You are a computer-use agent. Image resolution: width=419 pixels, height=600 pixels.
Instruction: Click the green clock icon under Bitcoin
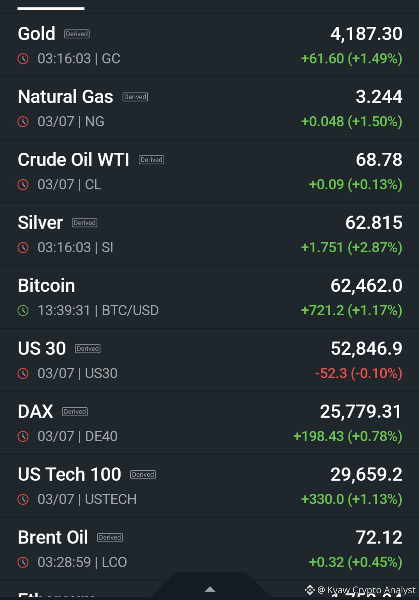(23, 310)
